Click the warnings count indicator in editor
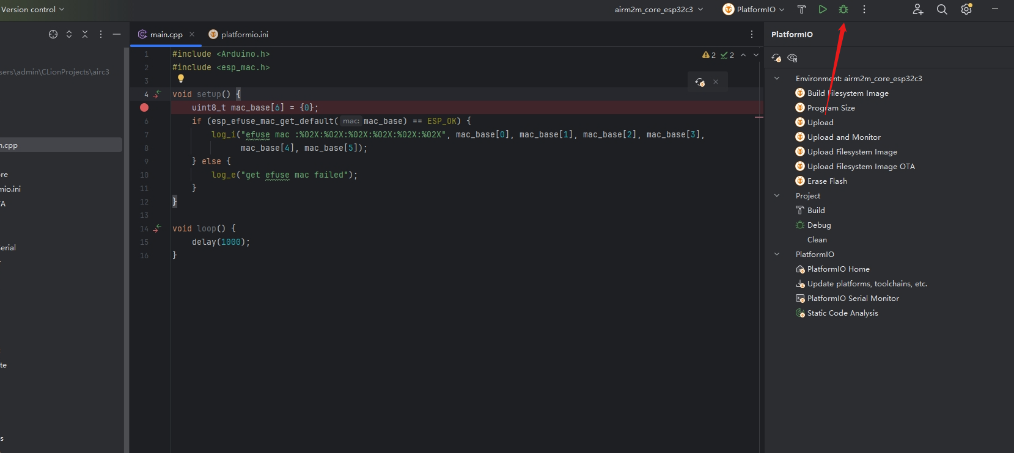 coord(709,55)
